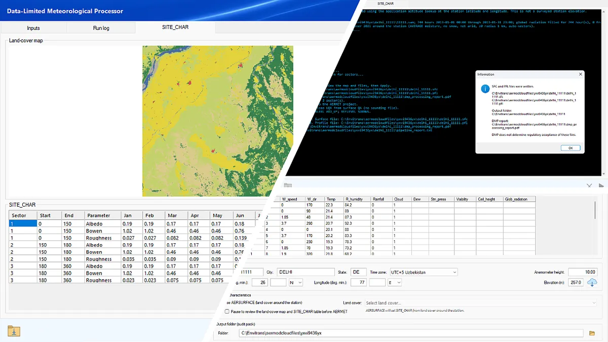This screenshot has height=342, width=608.
Task: Click the 290 wind direction cell
Action: 315,223
